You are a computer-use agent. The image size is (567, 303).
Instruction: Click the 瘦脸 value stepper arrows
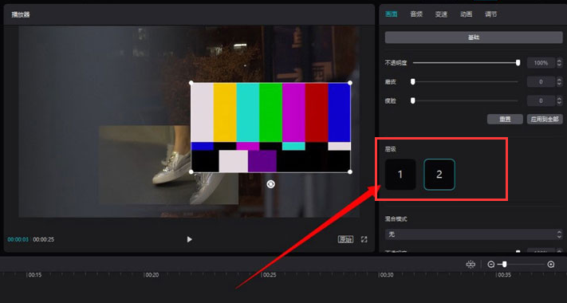pyautogui.click(x=559, y=100)
